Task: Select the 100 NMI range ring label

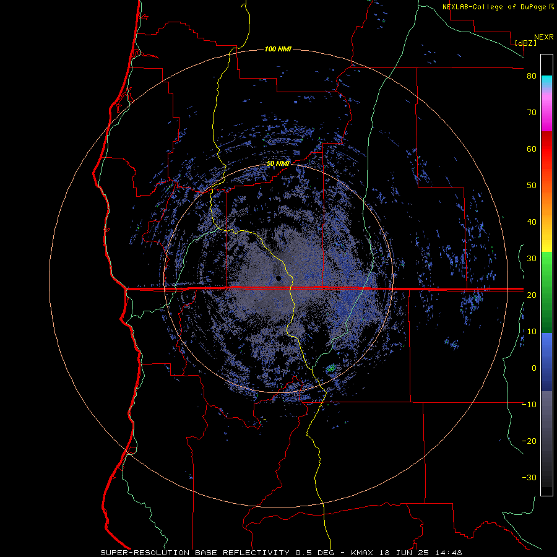Action: pos(278,49)
